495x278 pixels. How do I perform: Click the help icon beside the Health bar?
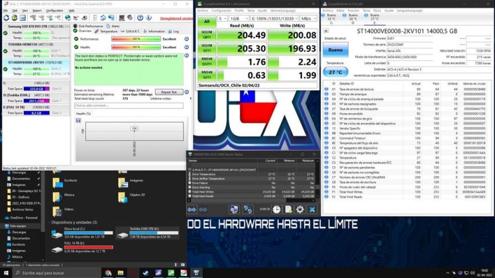(187, 47)
